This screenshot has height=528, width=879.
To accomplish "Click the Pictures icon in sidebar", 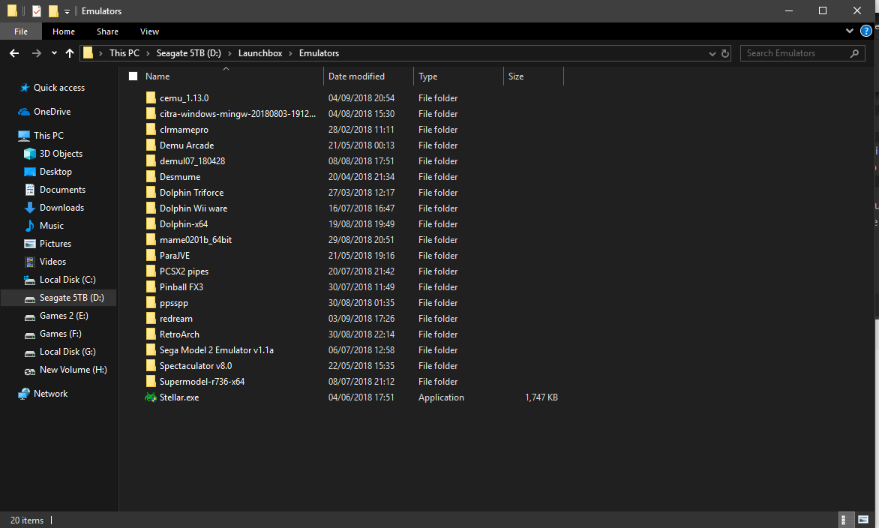I will (30, 243).
